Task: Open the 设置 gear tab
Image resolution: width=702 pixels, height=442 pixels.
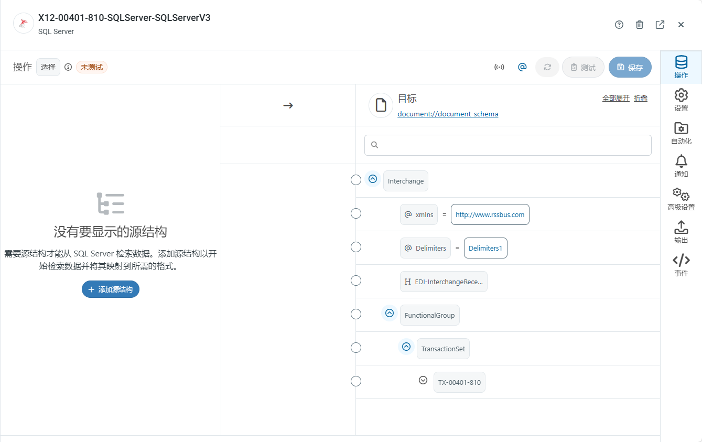Action: pos(681,100)
